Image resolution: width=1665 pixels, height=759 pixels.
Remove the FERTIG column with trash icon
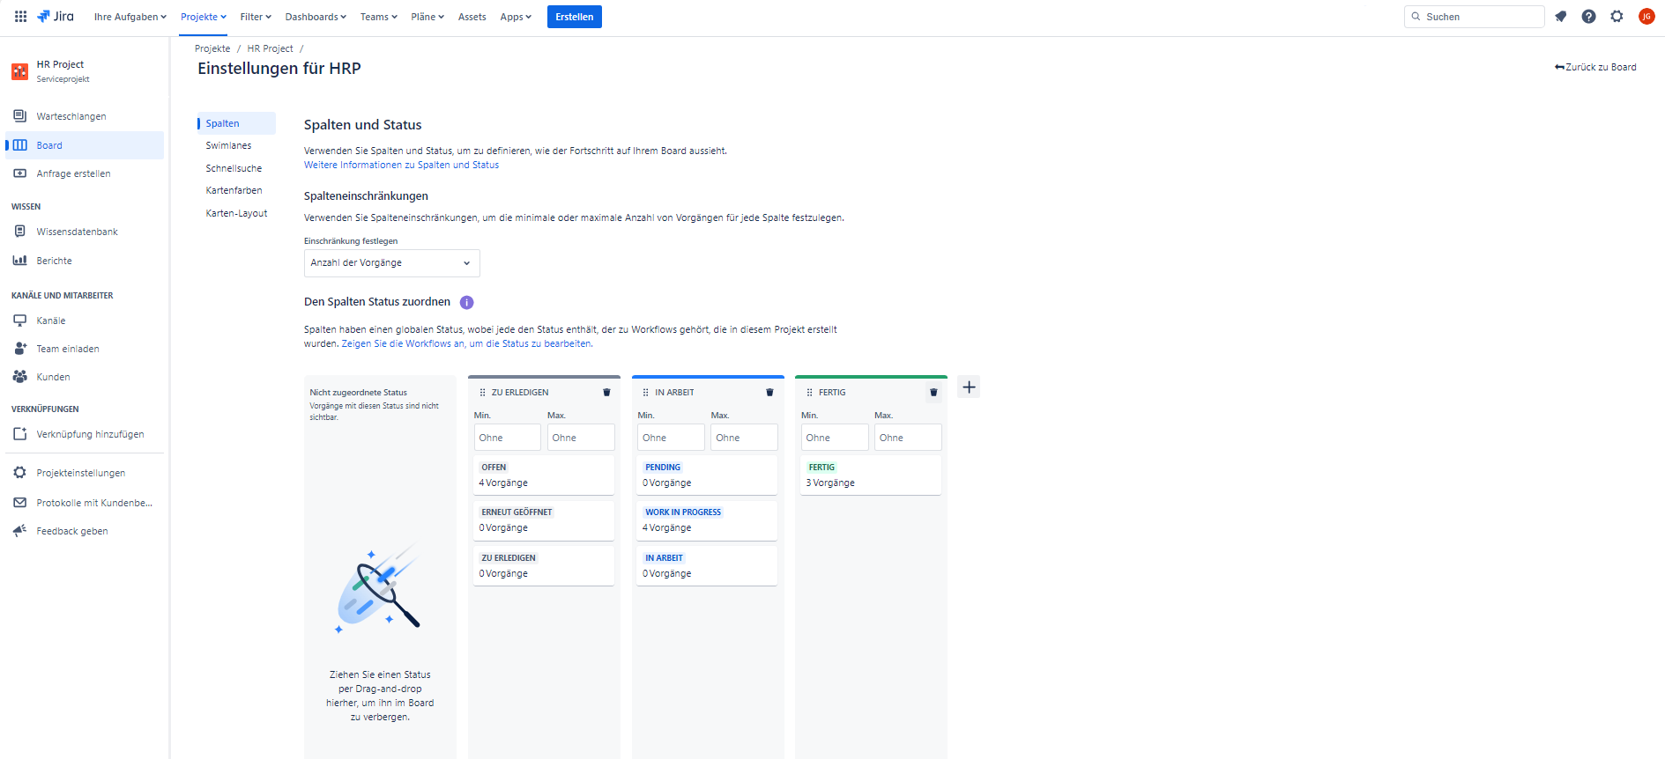(933, 393)
